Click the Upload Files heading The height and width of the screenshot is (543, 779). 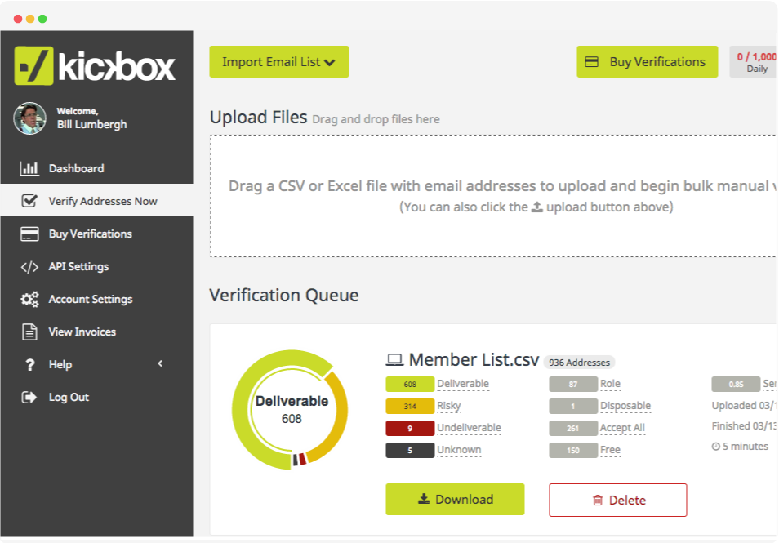tap(258, 118)
